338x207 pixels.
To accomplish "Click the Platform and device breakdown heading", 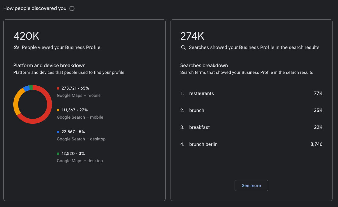I will [x=49, y=65].
